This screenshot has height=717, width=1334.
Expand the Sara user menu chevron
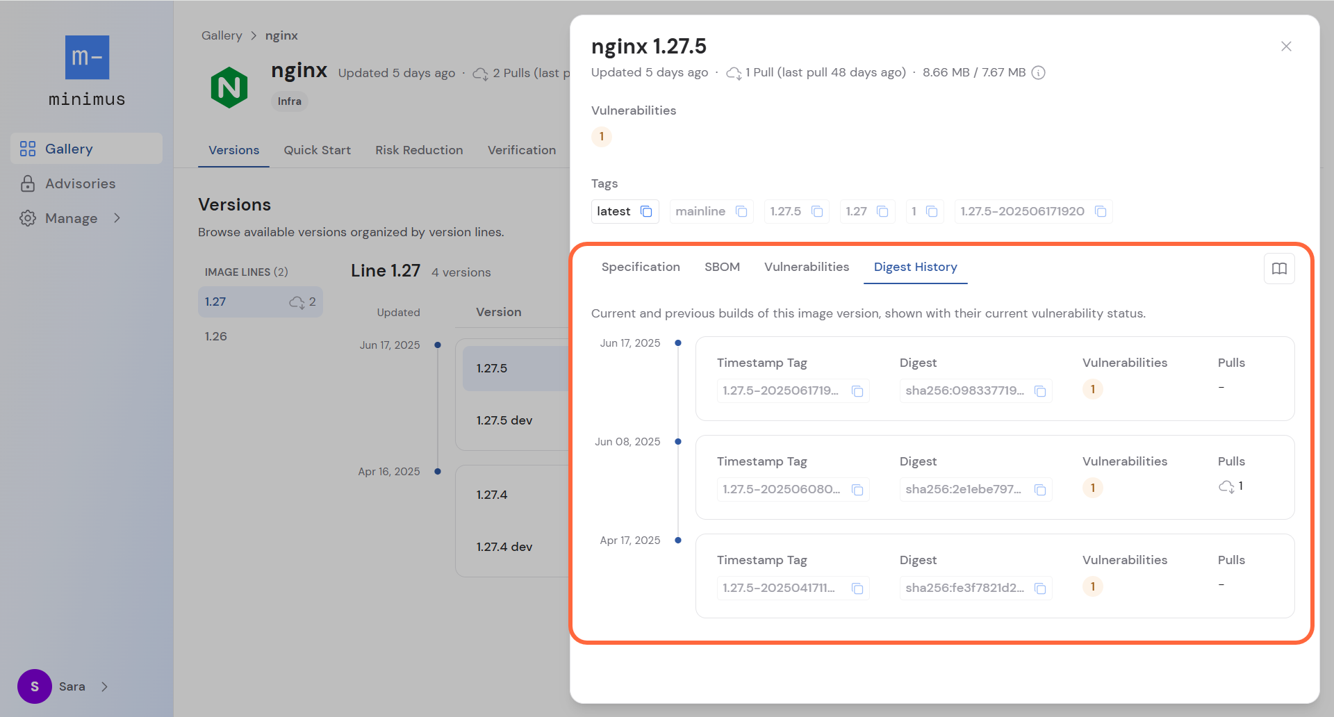(x=104, y=686)
